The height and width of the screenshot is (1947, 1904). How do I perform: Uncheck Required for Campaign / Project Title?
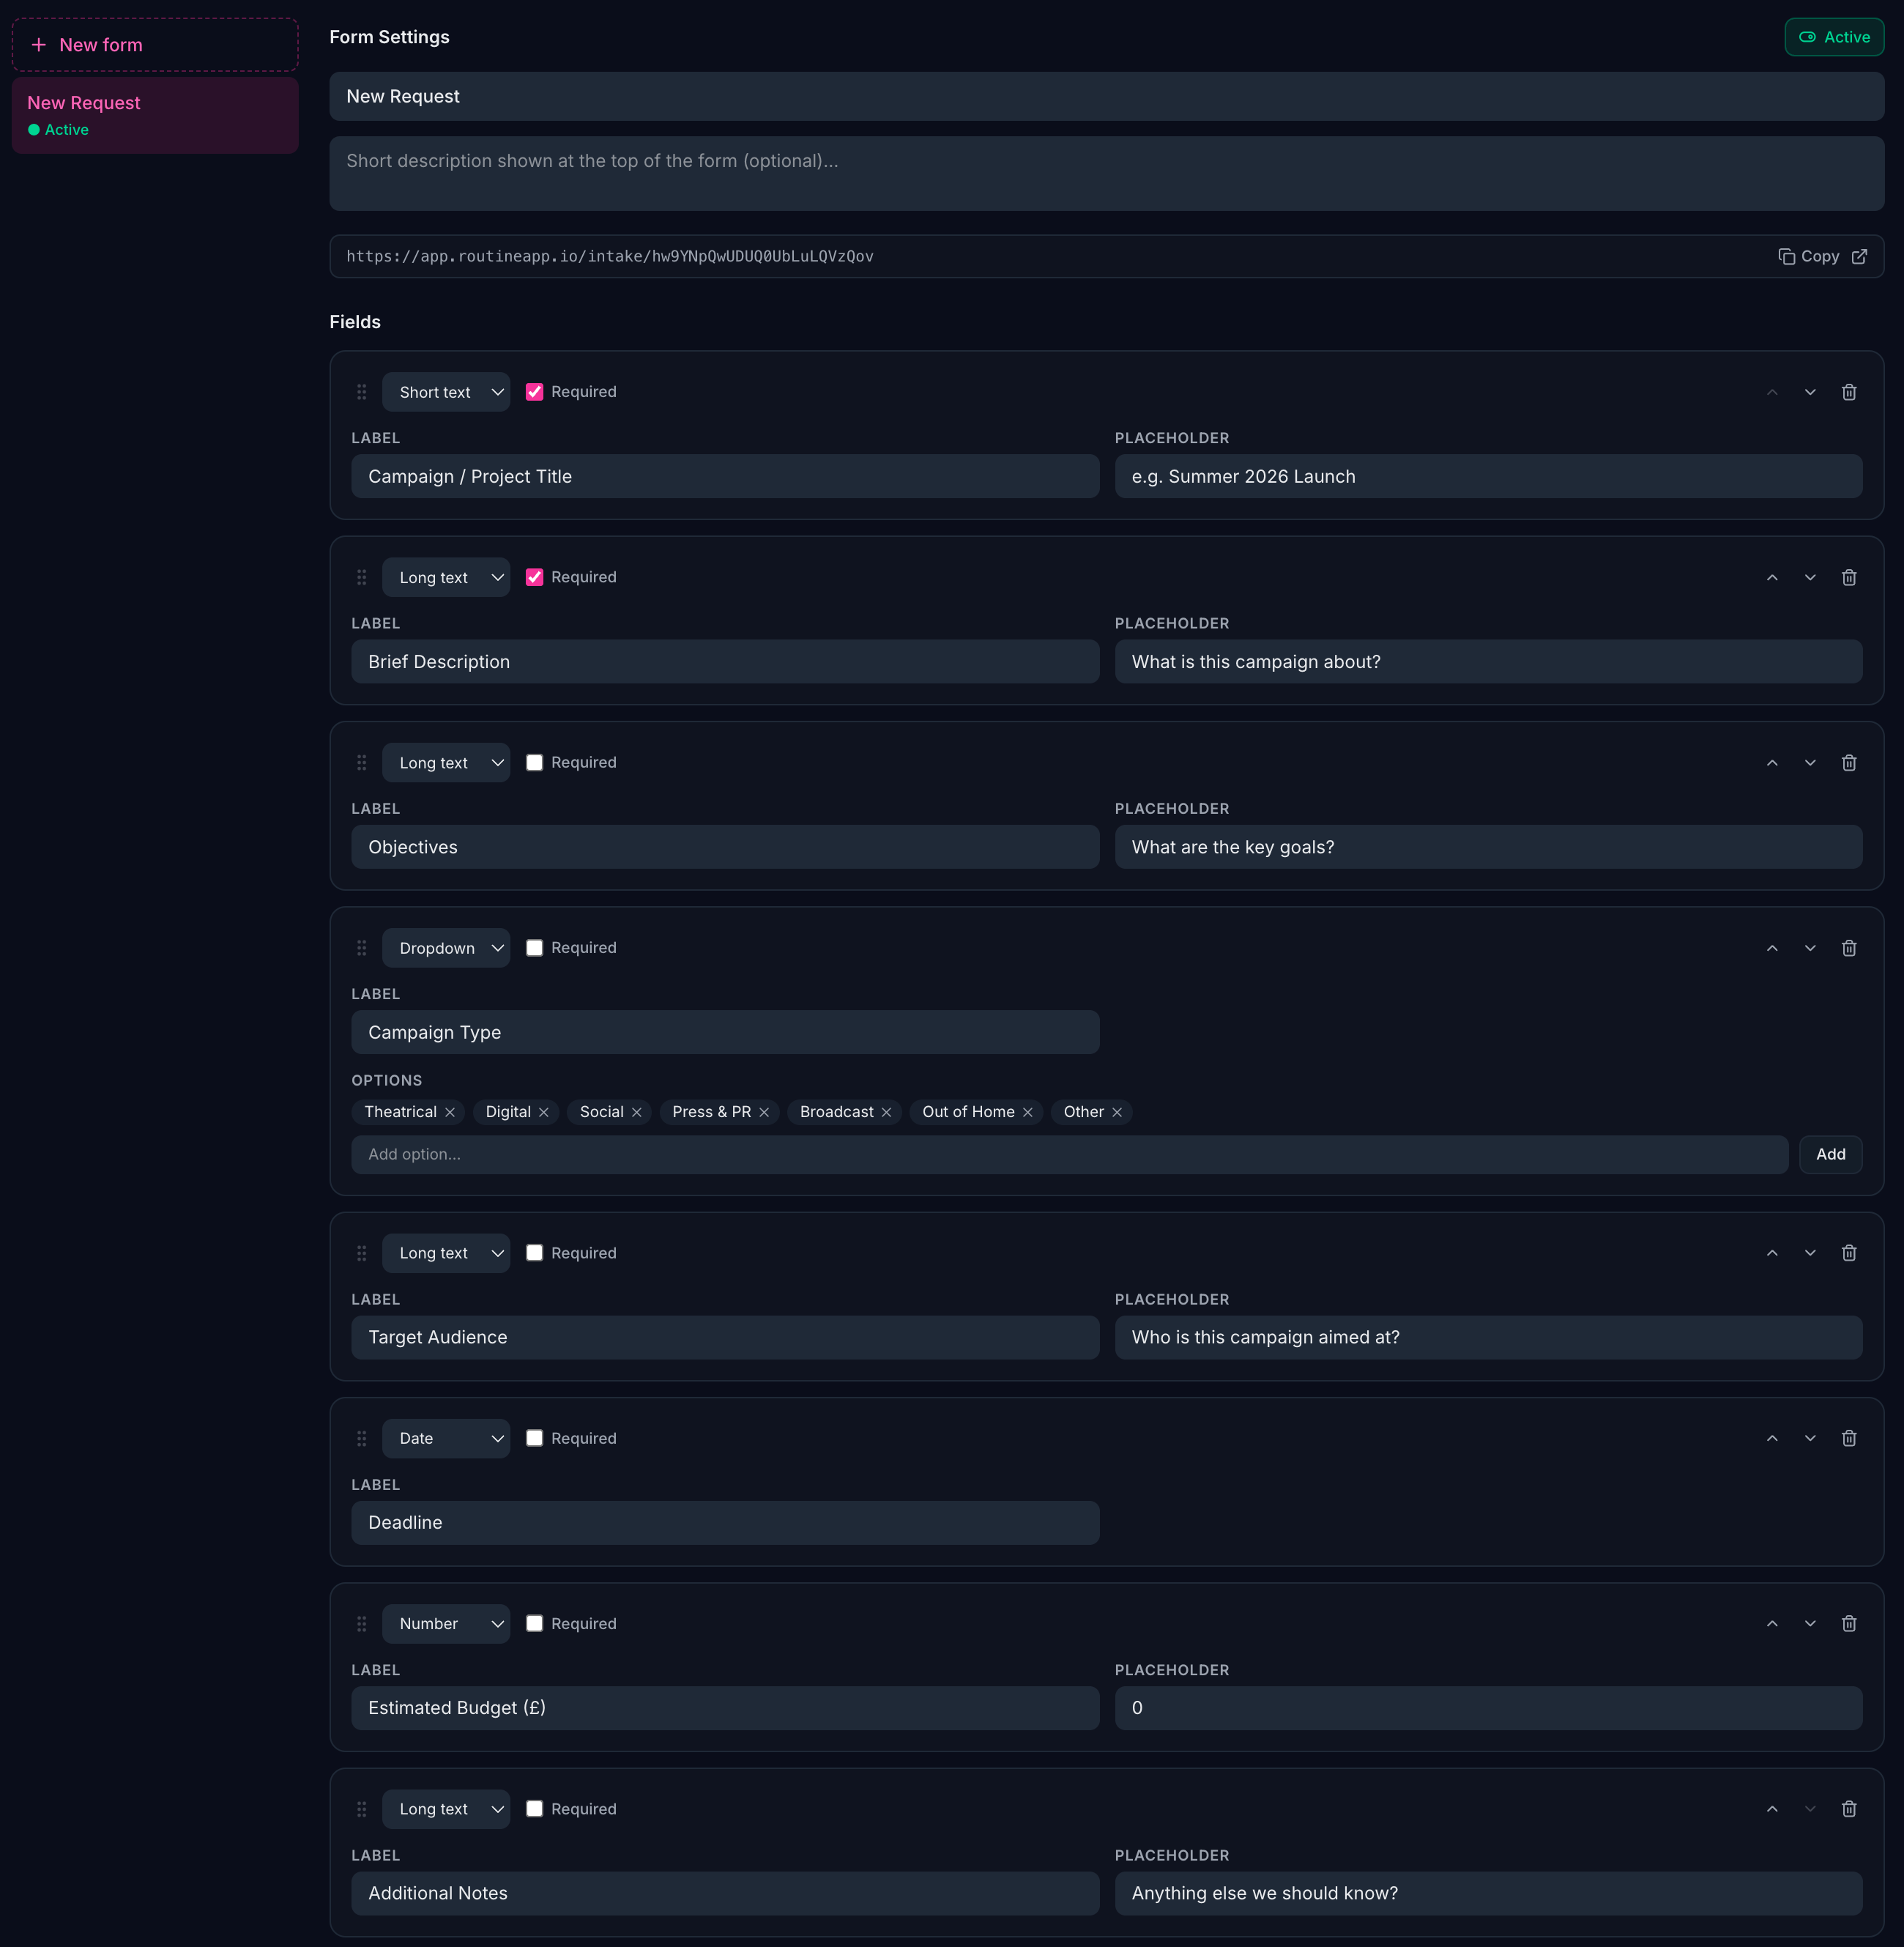coord(535,392)
